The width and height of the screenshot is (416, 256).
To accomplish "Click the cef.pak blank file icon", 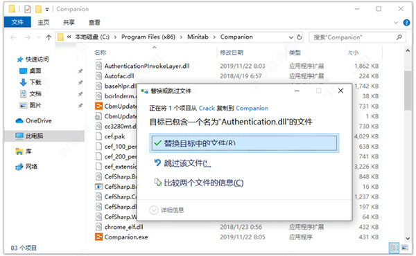I will point(98,136).
